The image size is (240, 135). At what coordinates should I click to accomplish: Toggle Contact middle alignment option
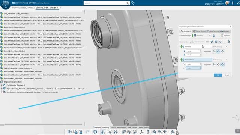(x=218, y=51)
